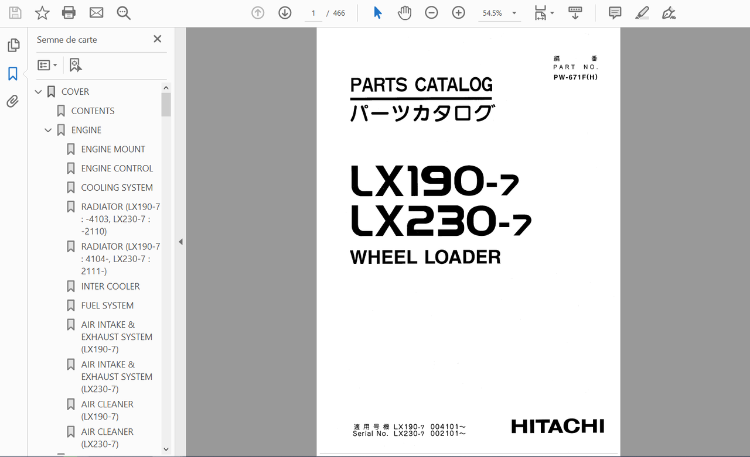Screen dimensions: 750x457
Task: Open RADIATOR -4103 / -2110 bookmark
Action: 121,219
